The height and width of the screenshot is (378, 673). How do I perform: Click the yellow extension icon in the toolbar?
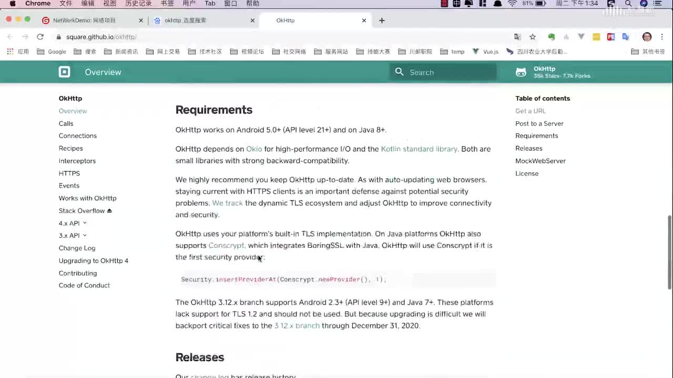[x=596, y=37]
